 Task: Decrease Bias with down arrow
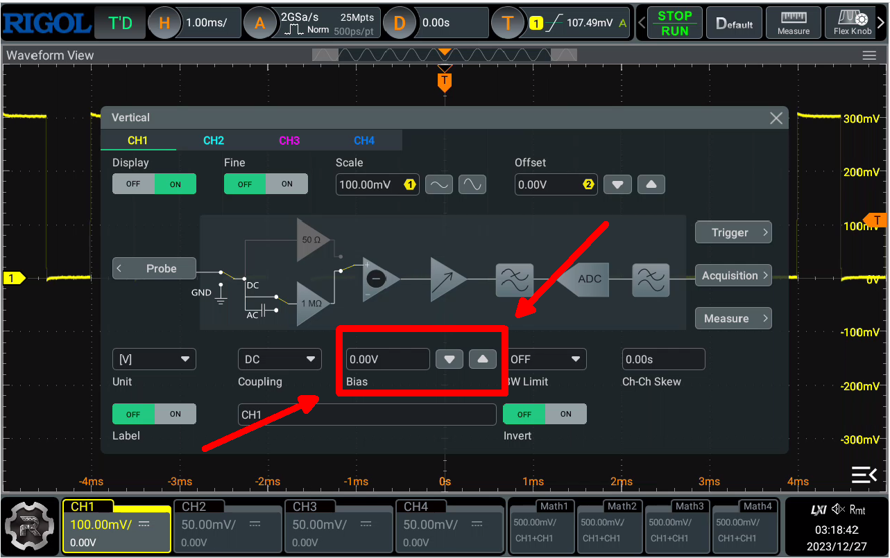click(450, 359)
